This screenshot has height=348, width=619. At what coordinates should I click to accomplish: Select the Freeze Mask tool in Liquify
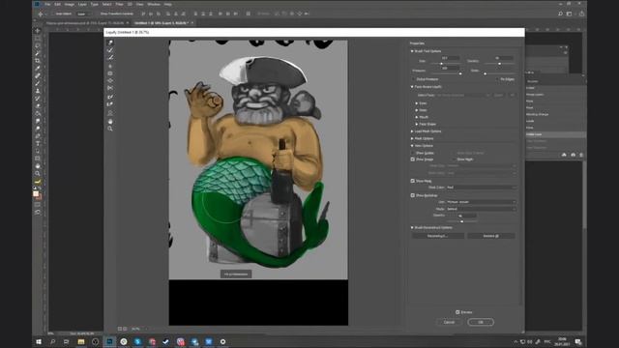pyautogui.click(x=110, y=97)
